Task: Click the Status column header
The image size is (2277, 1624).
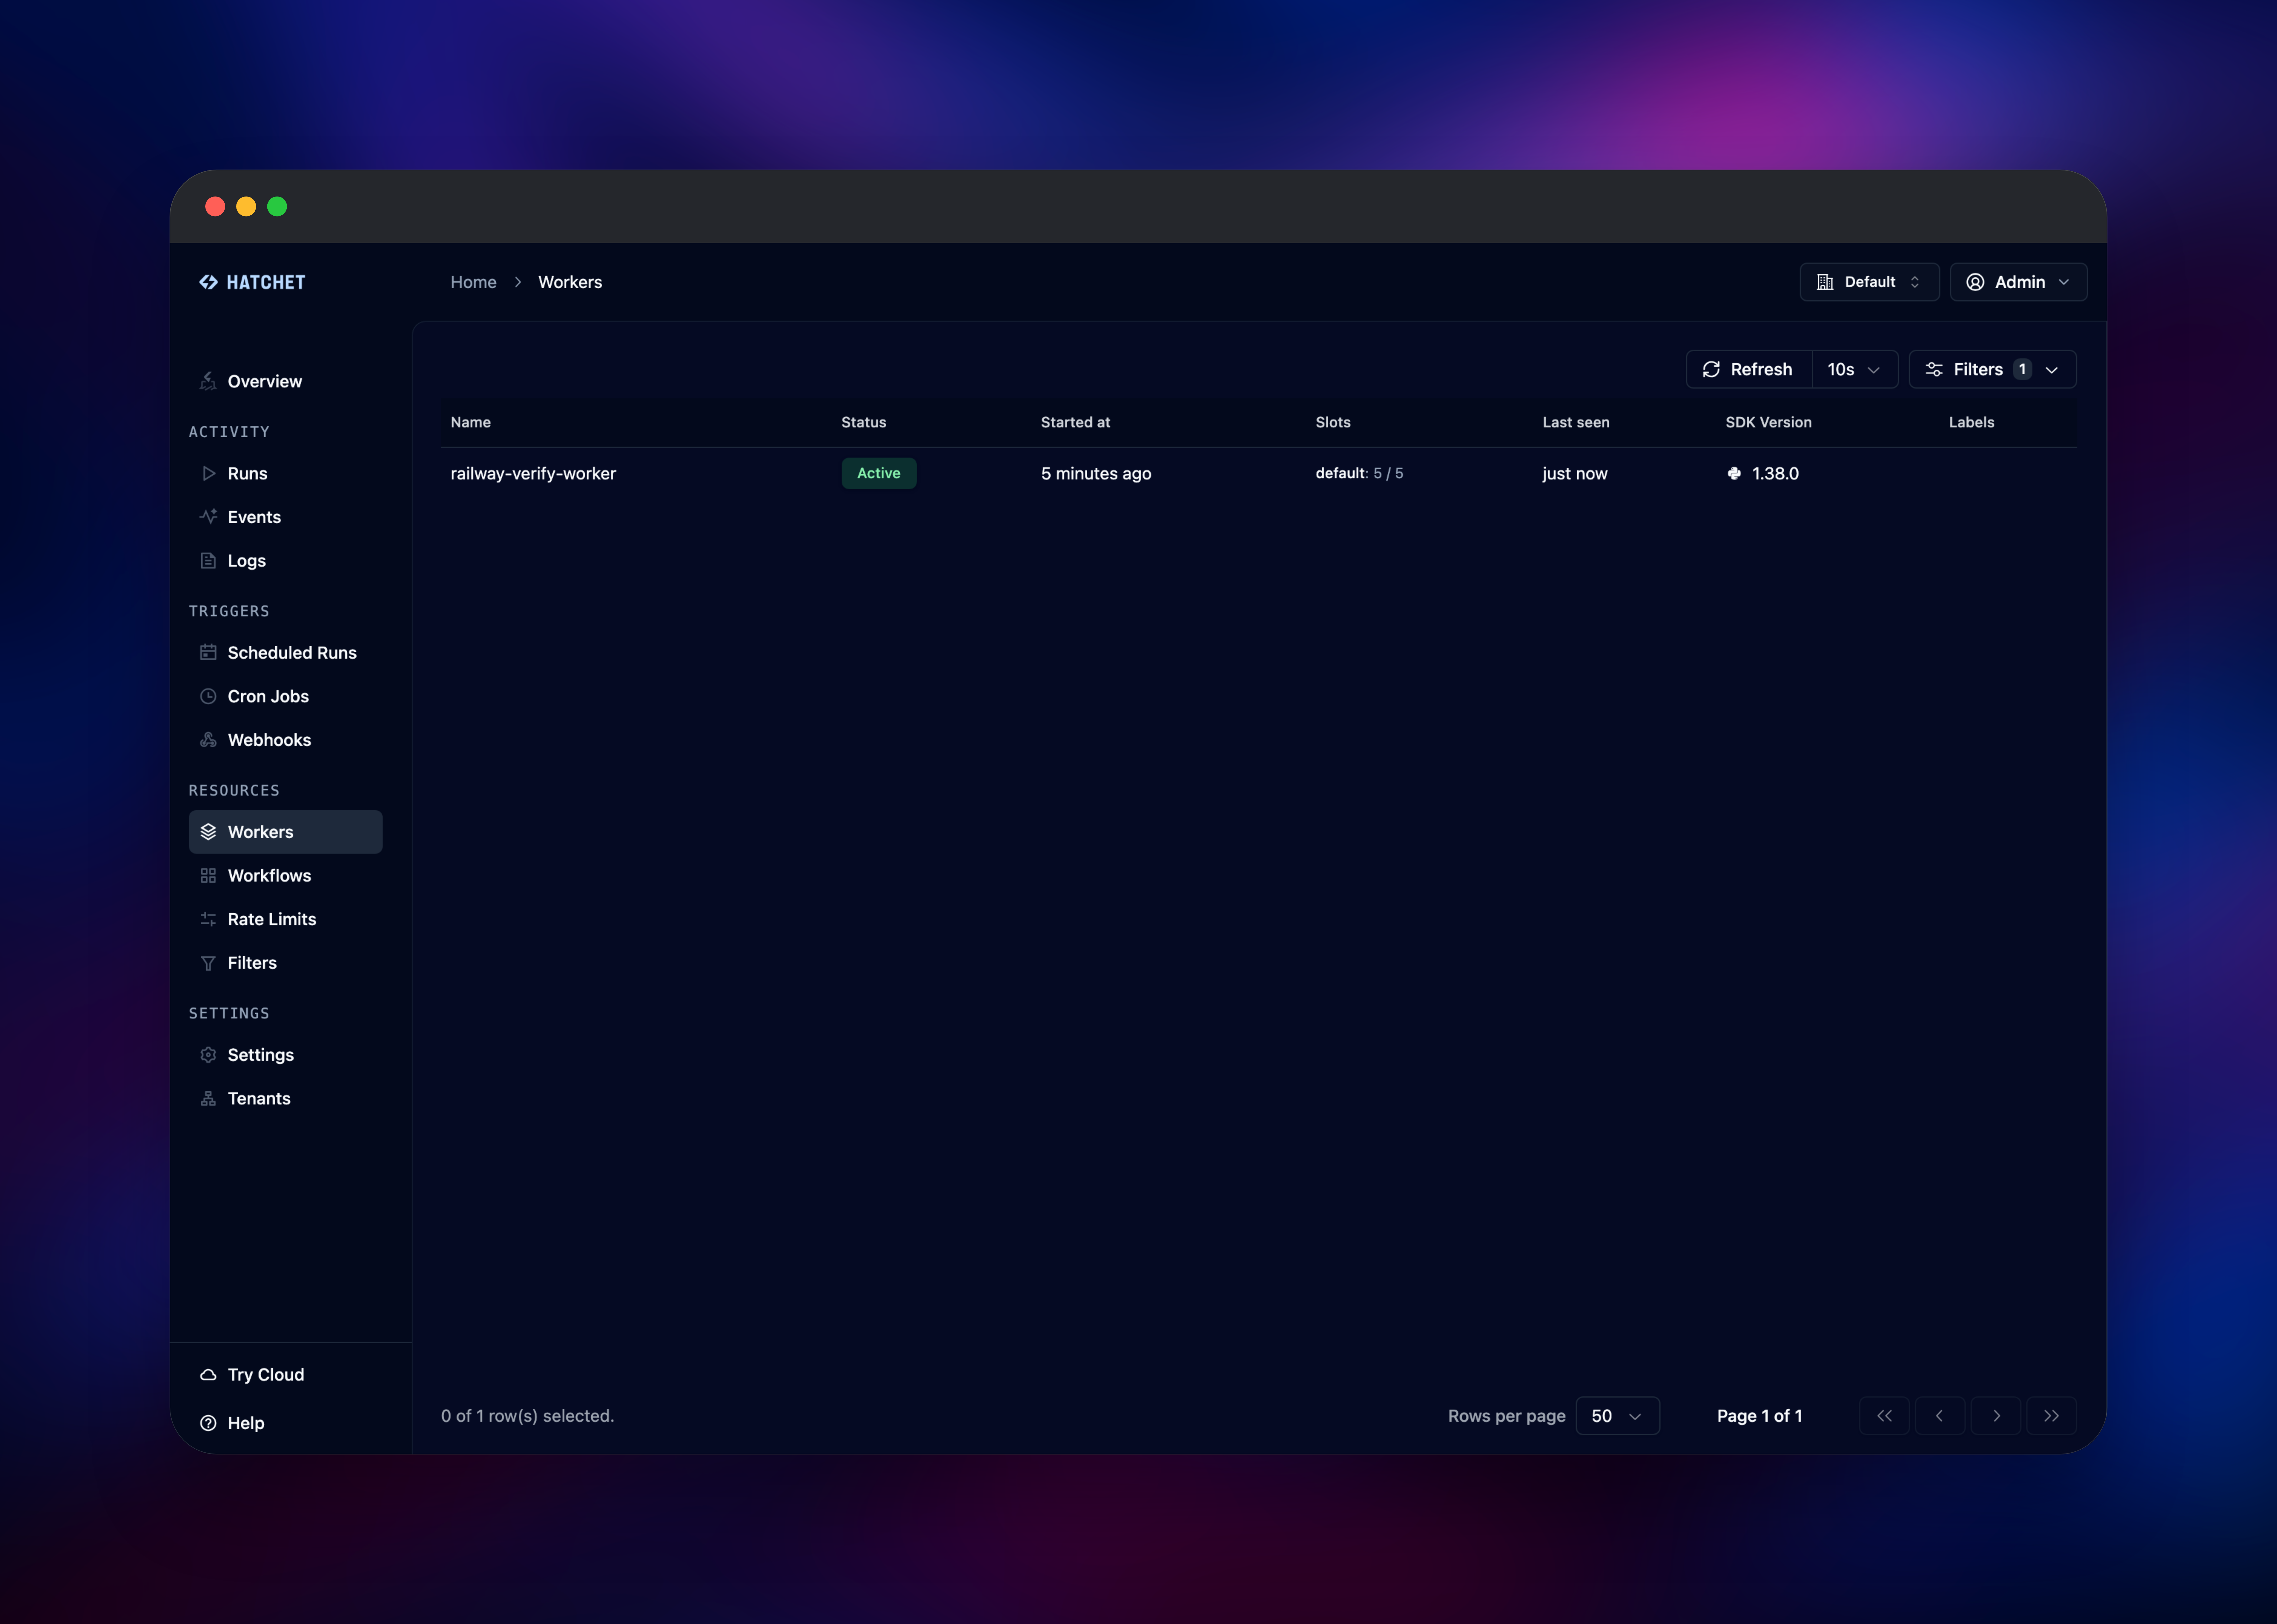Action: click(x=864, y=423)
